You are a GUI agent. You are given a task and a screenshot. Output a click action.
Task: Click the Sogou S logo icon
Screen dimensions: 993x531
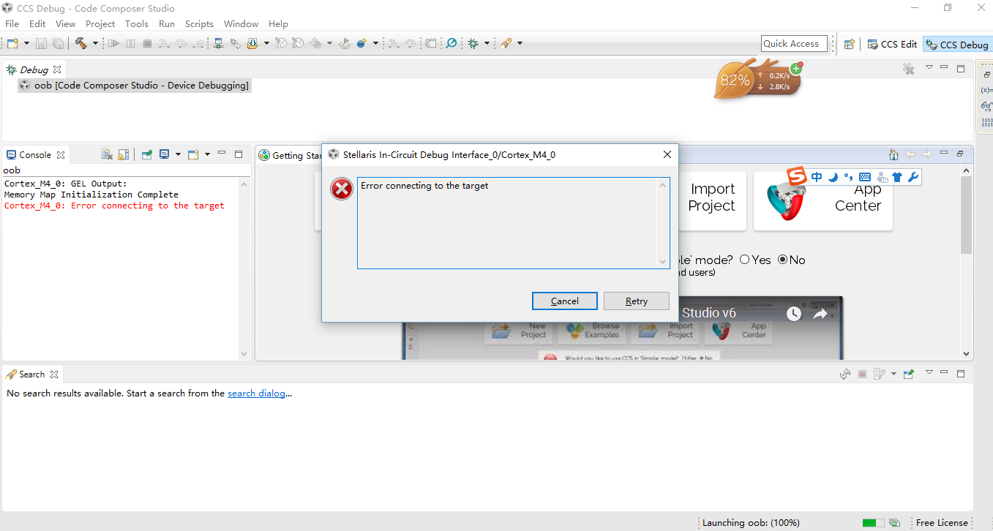point(797,176)
